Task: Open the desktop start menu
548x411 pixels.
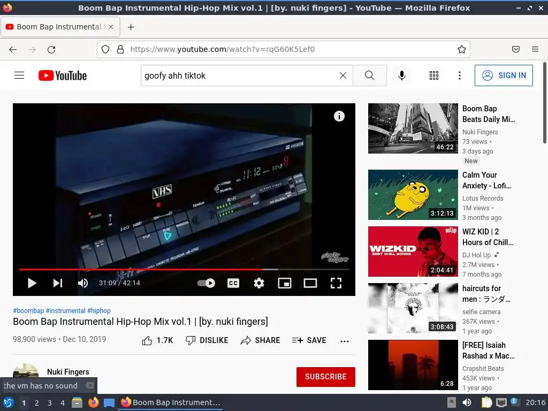Action: [8, 402]
